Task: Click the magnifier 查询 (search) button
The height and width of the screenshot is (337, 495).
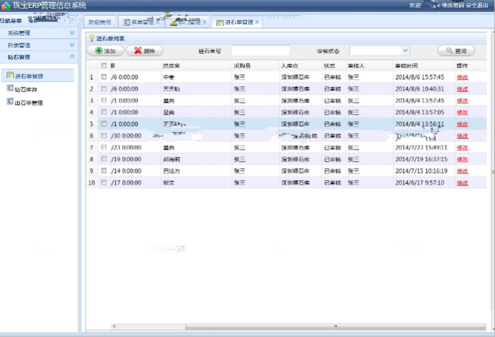Action: (x=456, y=51)
